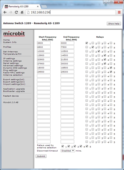Open a new tab next to Remoterig tab
124x170 pixels.
[x=44, y=7]
